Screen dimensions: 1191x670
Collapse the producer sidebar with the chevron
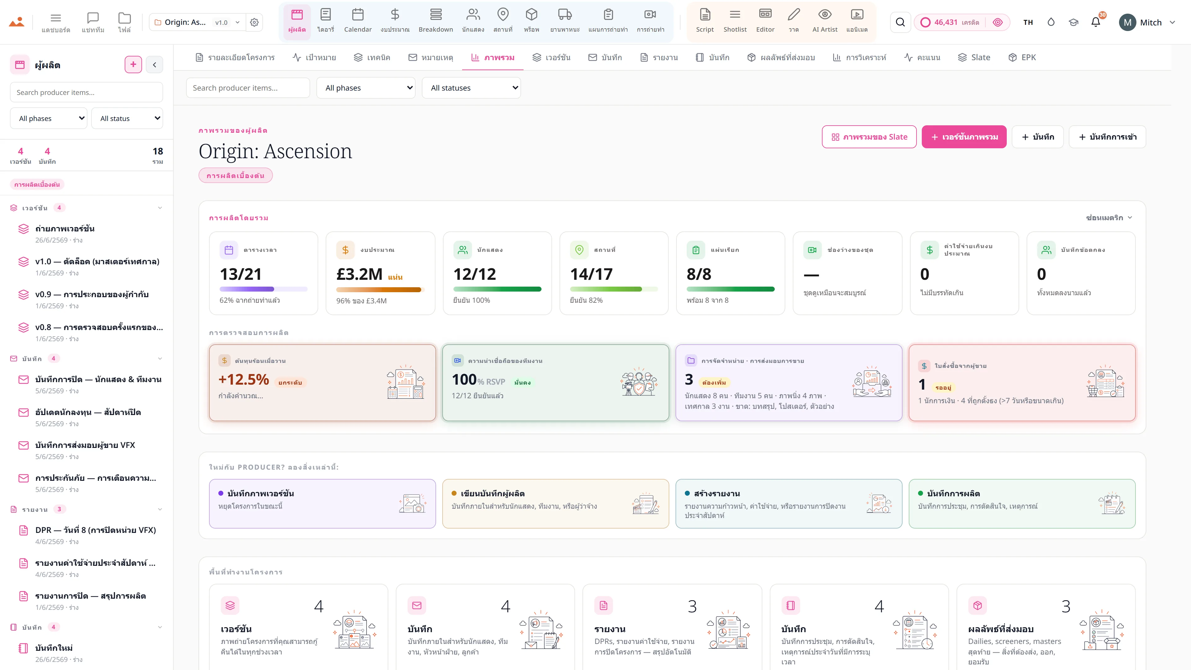point(154,65)
